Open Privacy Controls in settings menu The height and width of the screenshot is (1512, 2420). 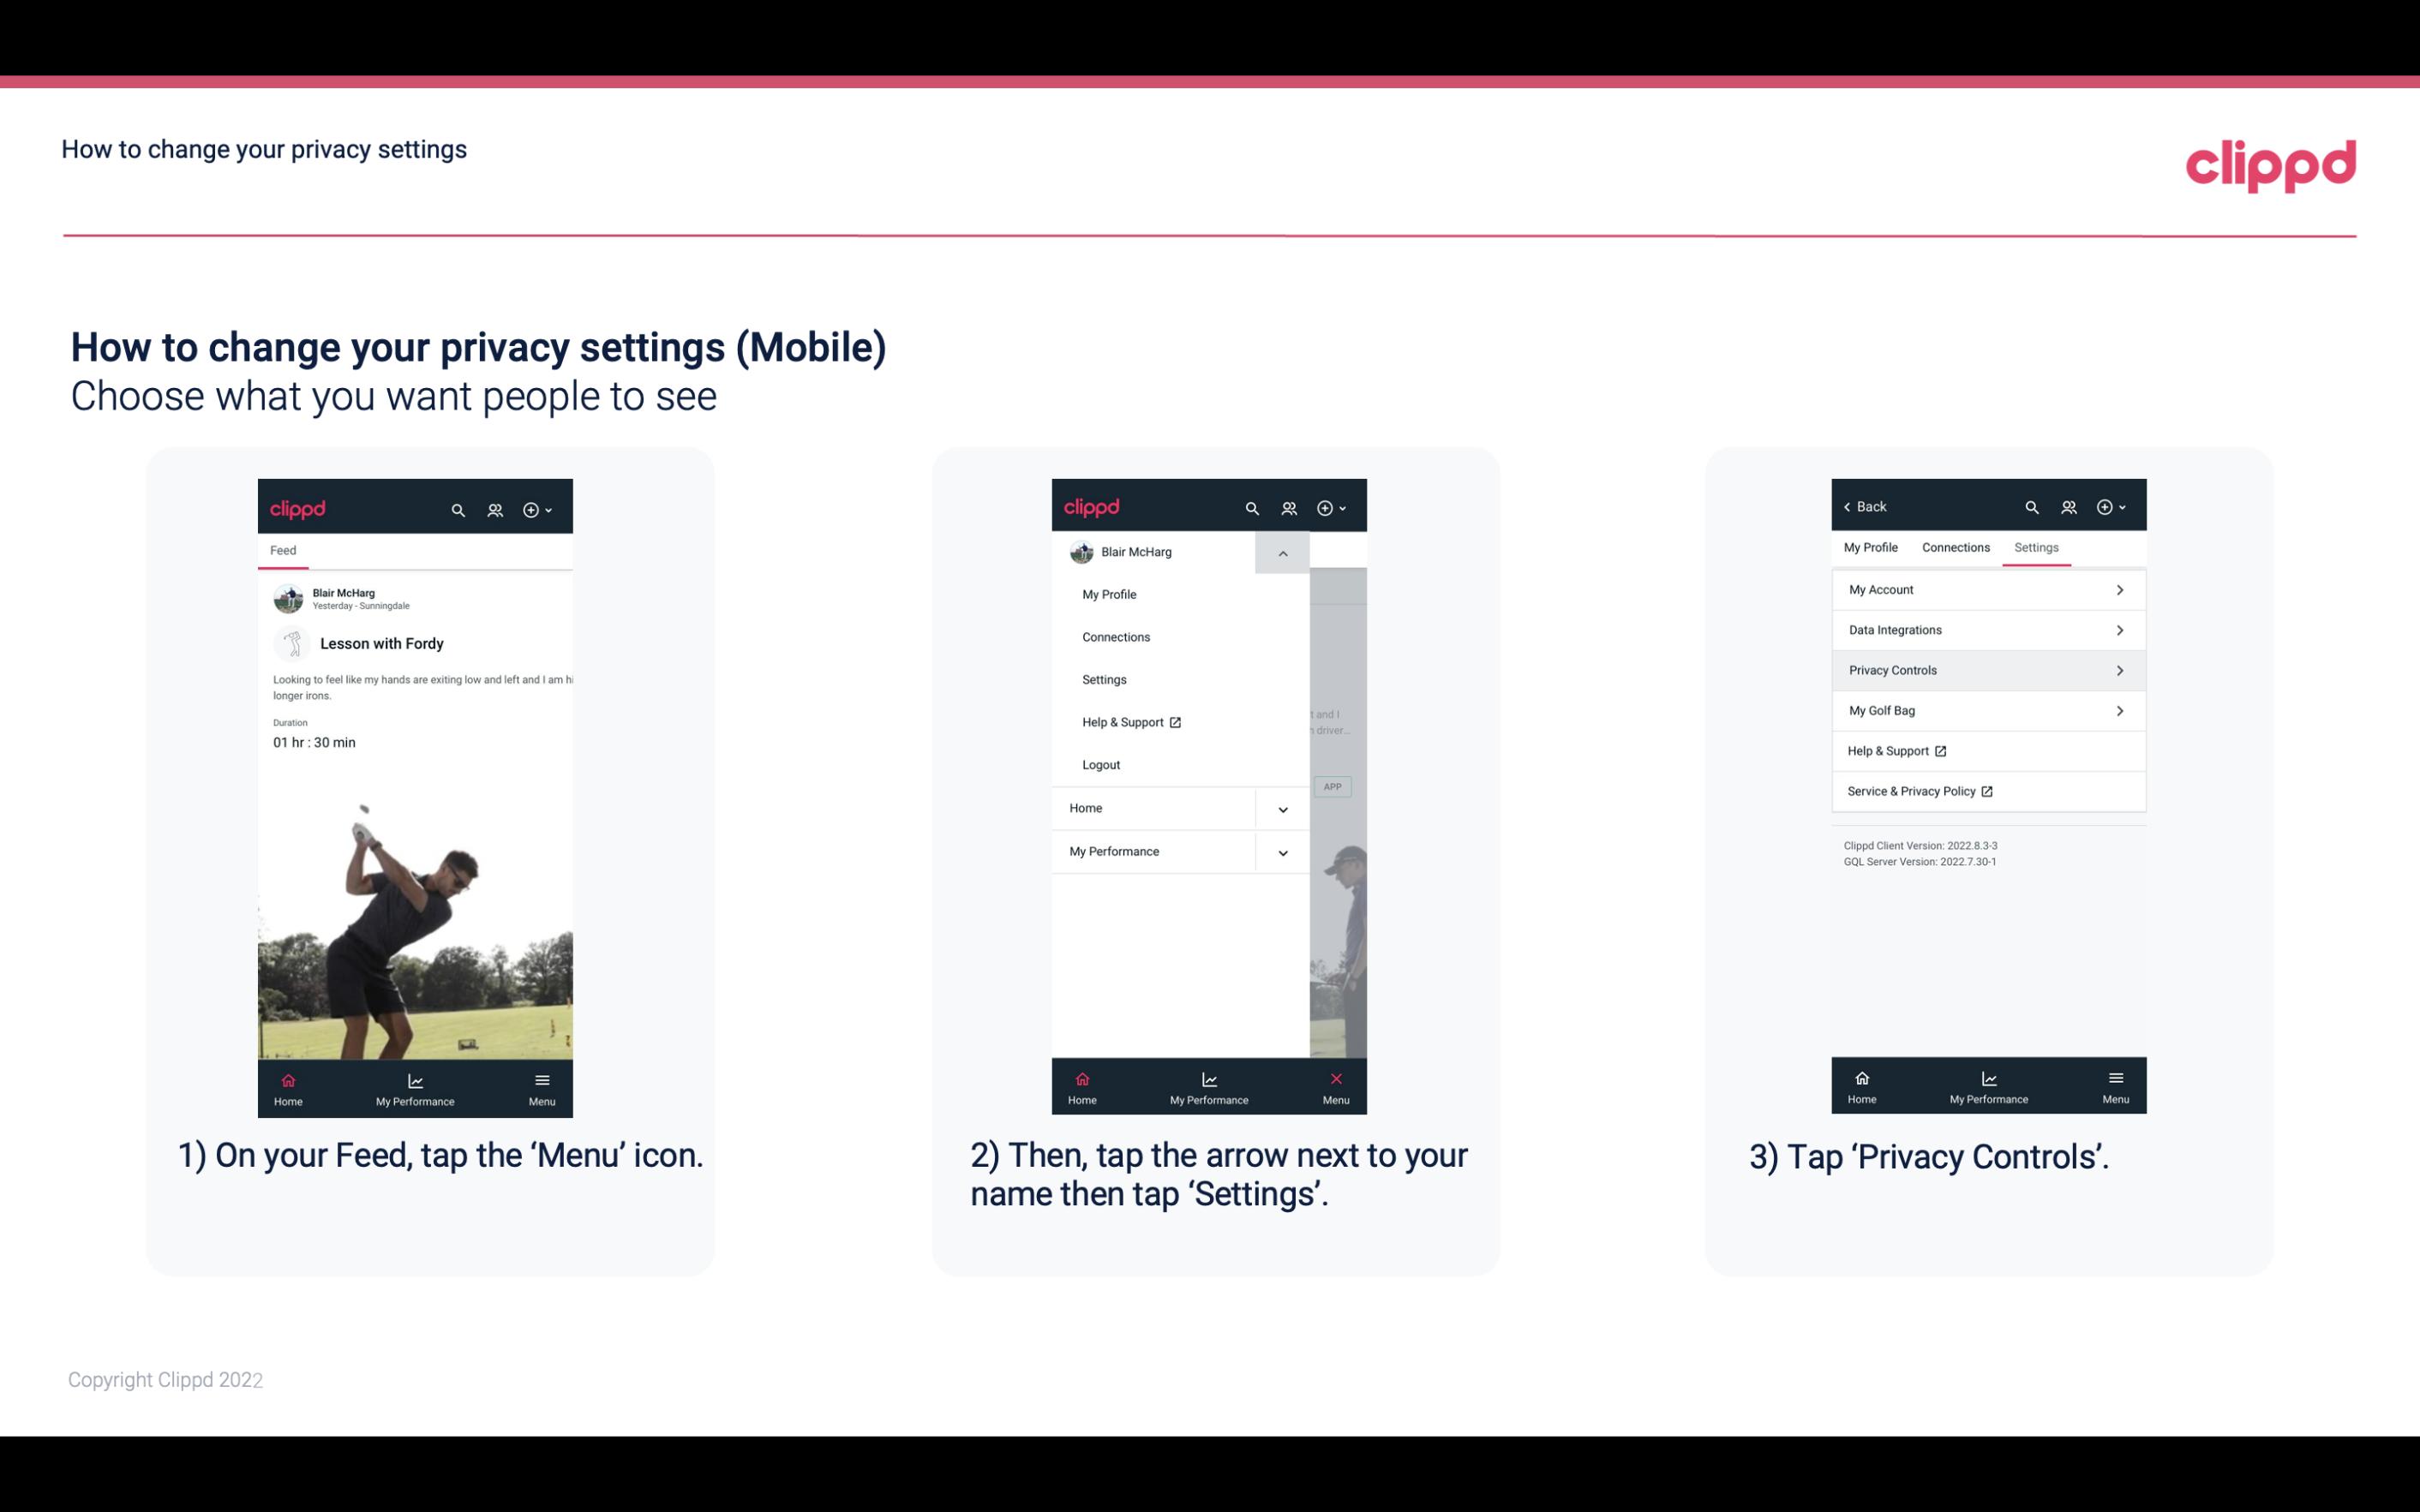[1986, 669]
